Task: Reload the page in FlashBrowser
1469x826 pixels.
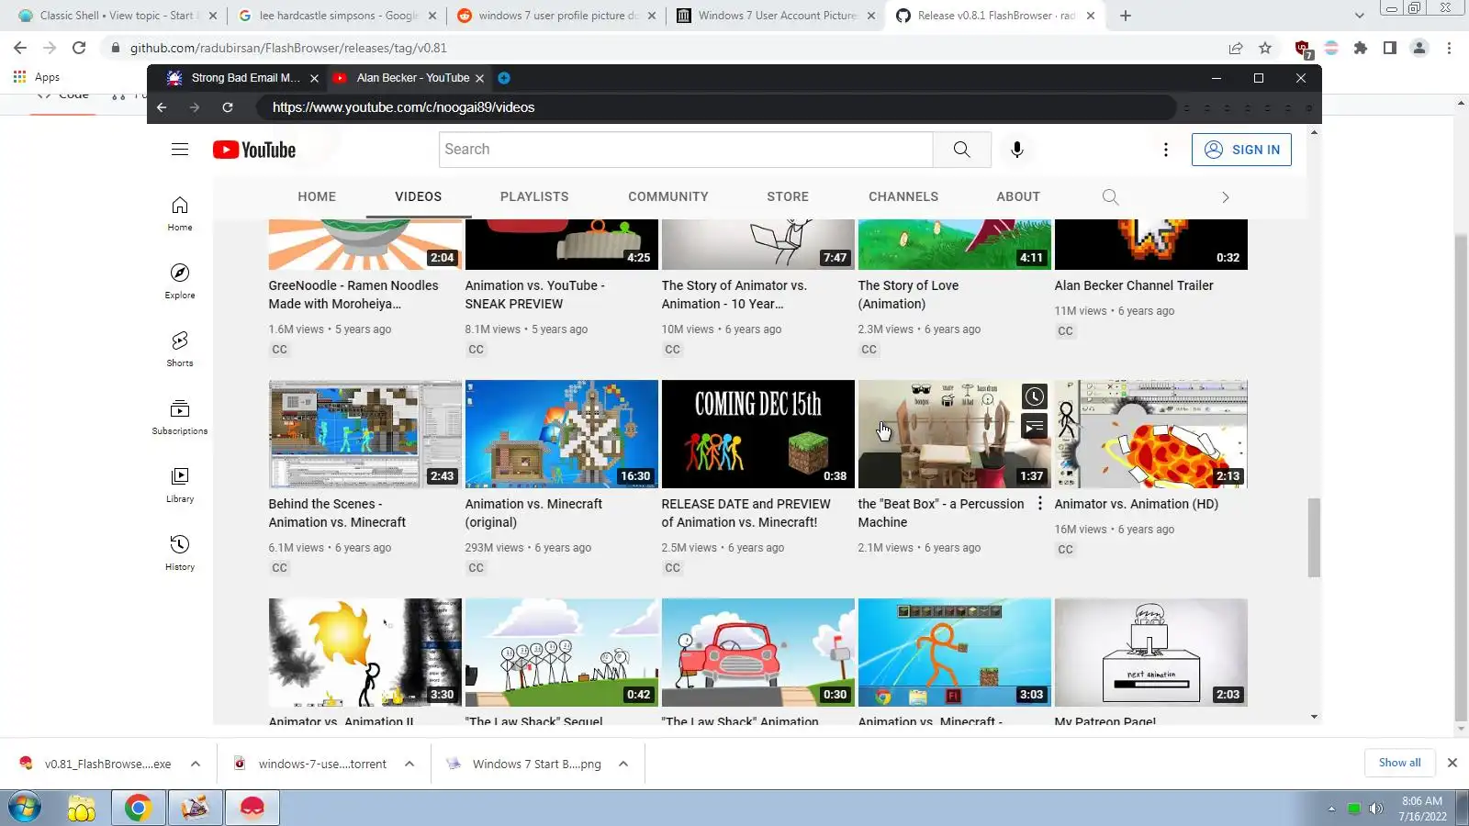Action: click(228, 107)
